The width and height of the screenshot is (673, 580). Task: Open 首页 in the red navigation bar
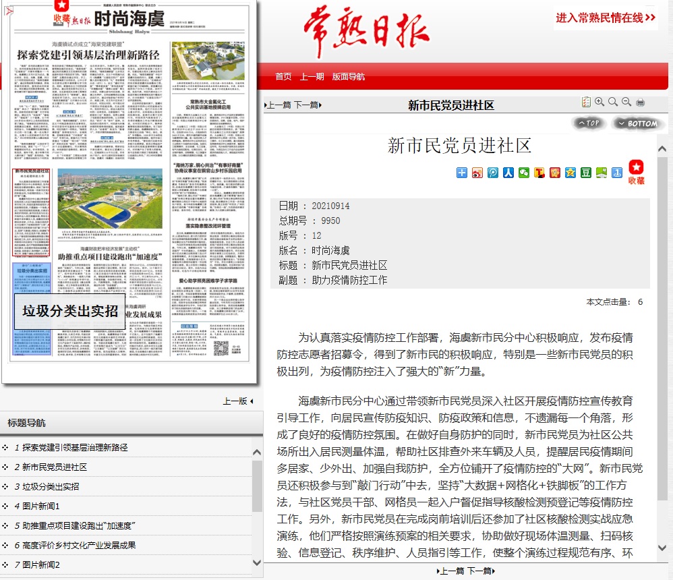[x=283, y=77]
